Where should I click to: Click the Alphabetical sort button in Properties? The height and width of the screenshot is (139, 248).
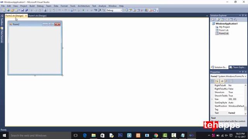click(217, 81)
